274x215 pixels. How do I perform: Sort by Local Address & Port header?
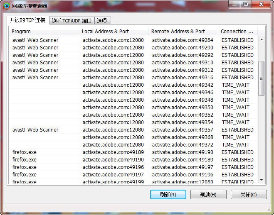(114, 32)
